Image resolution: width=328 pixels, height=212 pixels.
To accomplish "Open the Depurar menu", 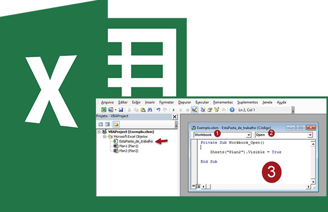I will [x=185, y=102].
